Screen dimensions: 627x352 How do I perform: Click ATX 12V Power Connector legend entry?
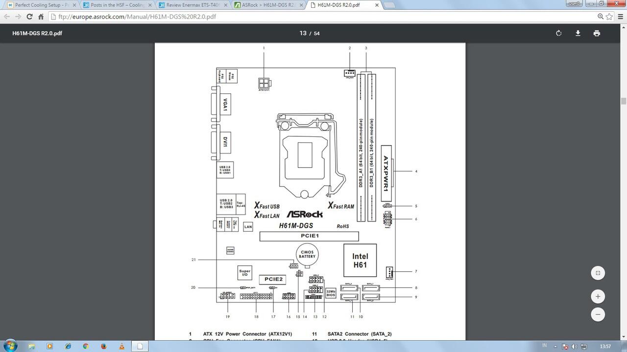pos(247,334)
